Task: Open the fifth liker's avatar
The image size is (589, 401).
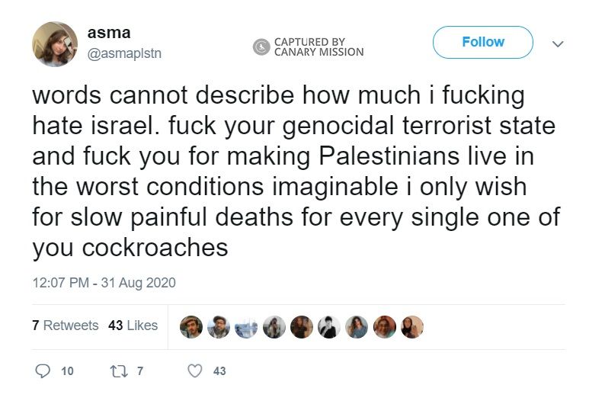Action: 302,327
